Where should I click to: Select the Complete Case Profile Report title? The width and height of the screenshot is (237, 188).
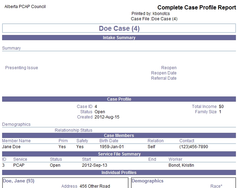pyautogui.click(x=197, y=7)
